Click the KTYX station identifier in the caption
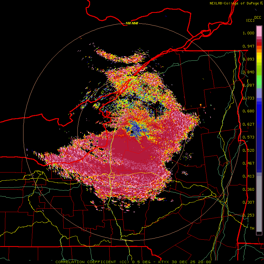 [164, 262]
